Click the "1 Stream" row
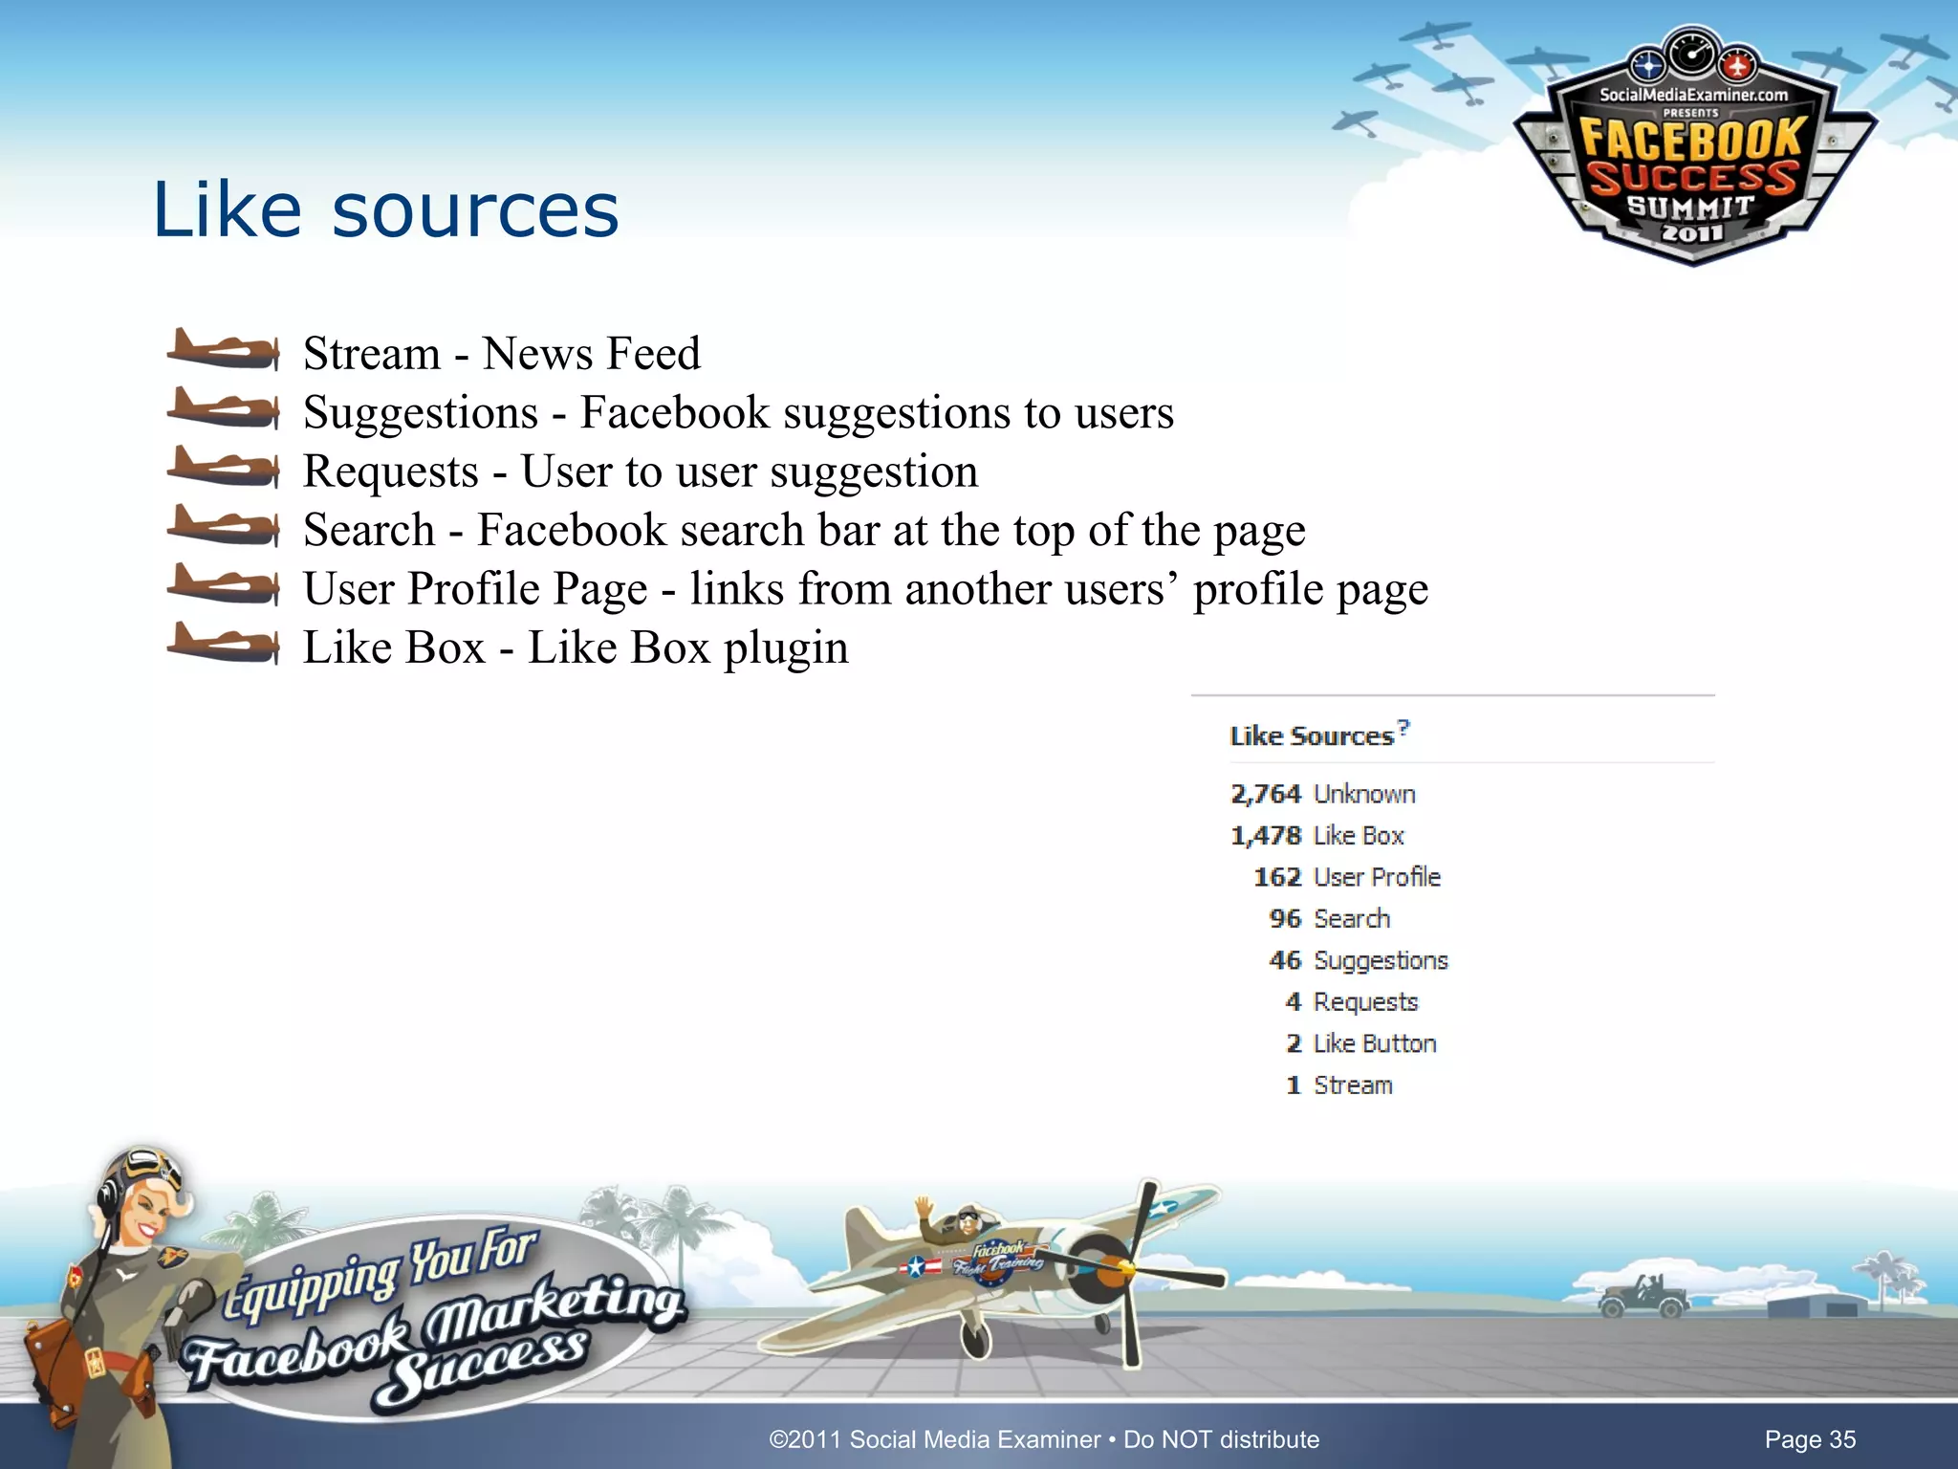Image resolution: width=1958 pixels, height=1469 pixels. pyautogui.click(x=1338, y=1085)
